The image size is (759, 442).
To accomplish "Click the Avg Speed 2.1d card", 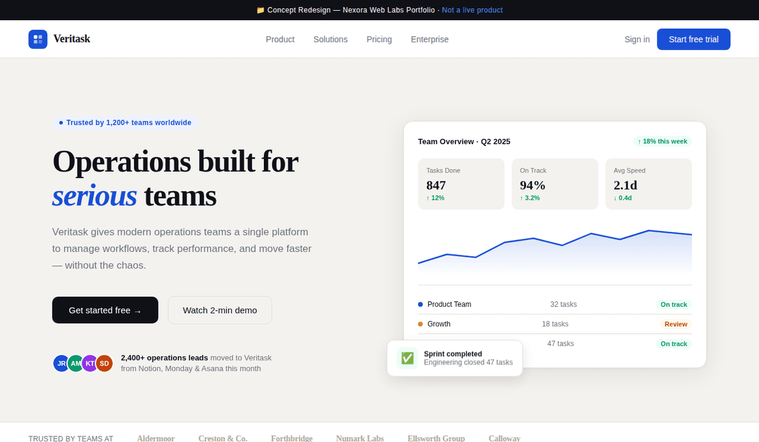I will (648, 184).
